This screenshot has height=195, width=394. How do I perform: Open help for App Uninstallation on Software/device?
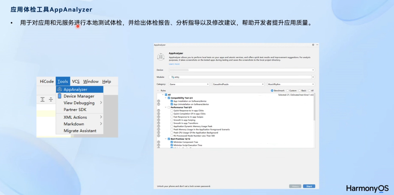pyautogui.click(x=158, y=104)
